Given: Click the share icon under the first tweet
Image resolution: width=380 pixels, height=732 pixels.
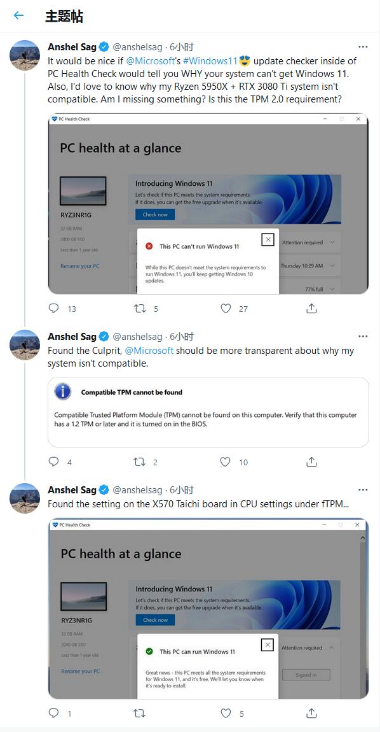Looking at the screenshot, I should pyautogui.click(x=311, y=309).
